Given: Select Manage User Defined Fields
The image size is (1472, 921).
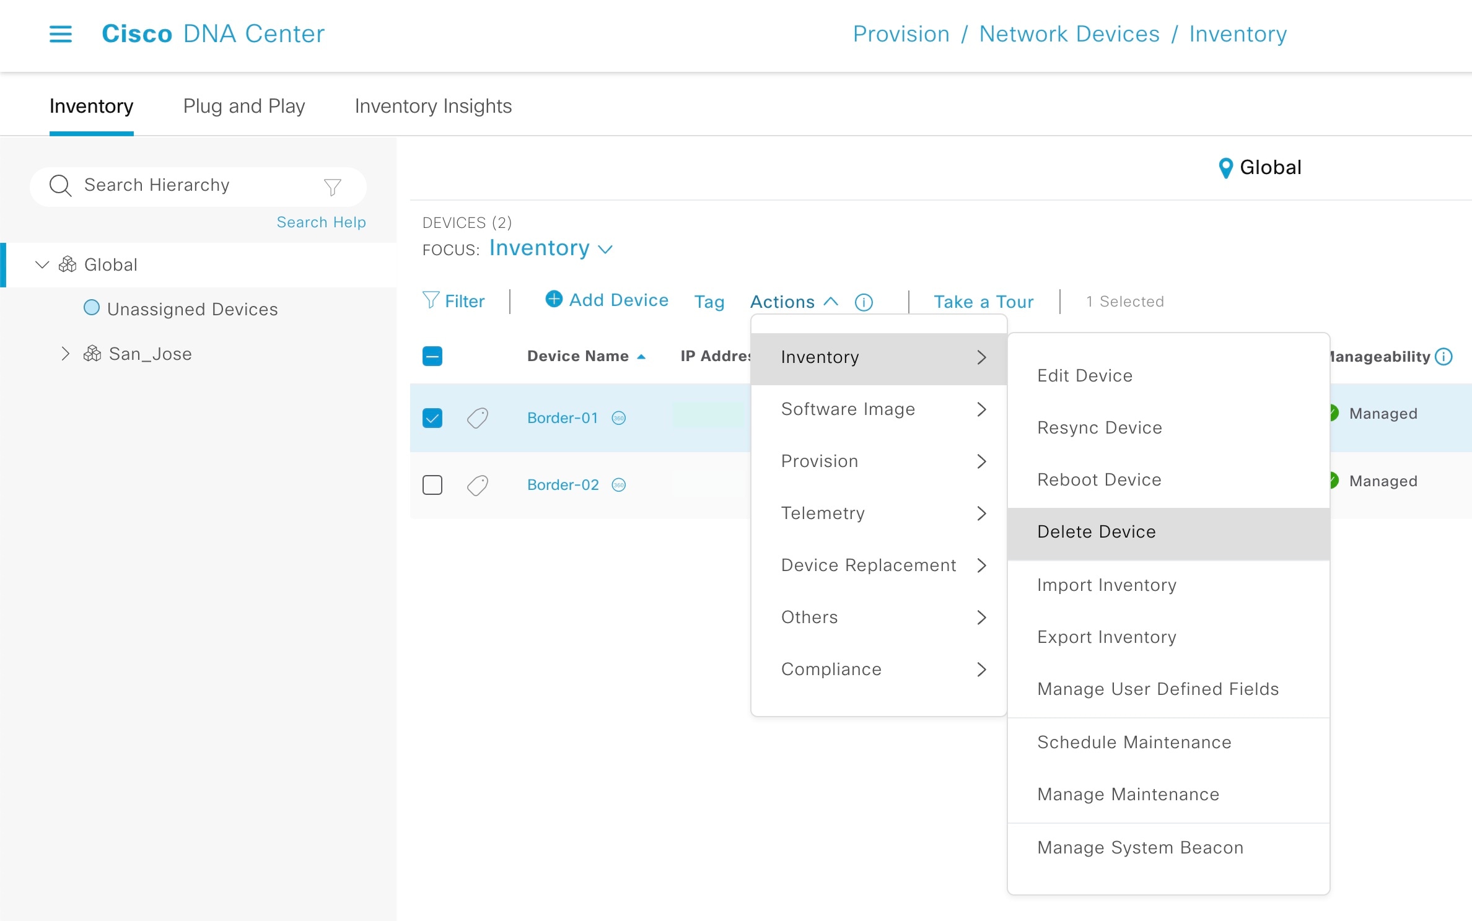Looking at the screenshot, I should coord(1168,689).
